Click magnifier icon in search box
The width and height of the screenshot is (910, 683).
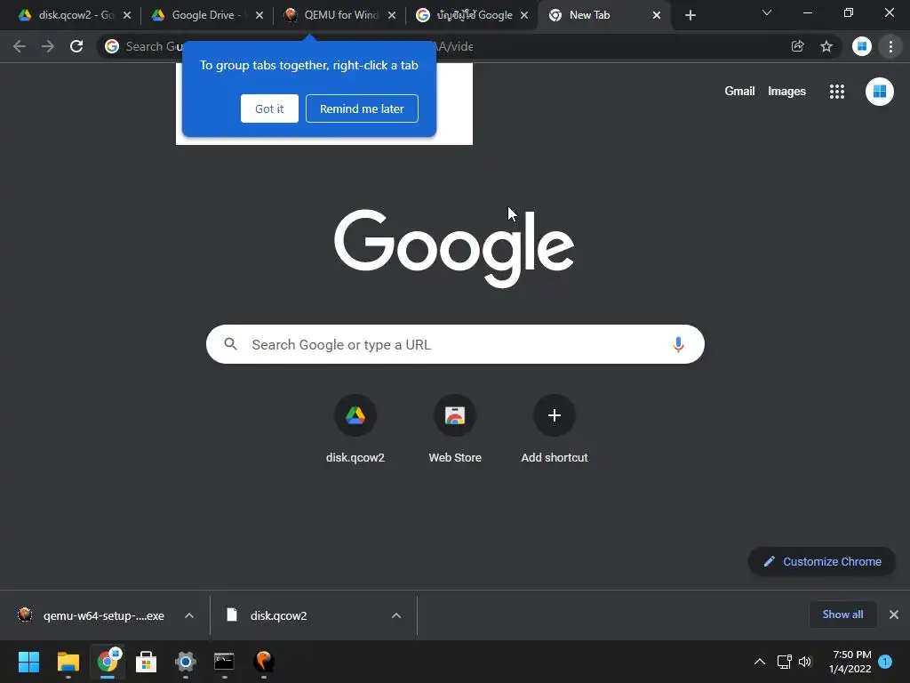[230, 344]
